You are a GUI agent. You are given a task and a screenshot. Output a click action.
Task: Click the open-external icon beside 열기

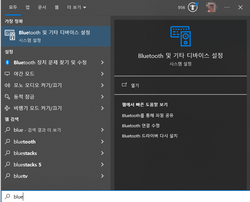(124, 85)
